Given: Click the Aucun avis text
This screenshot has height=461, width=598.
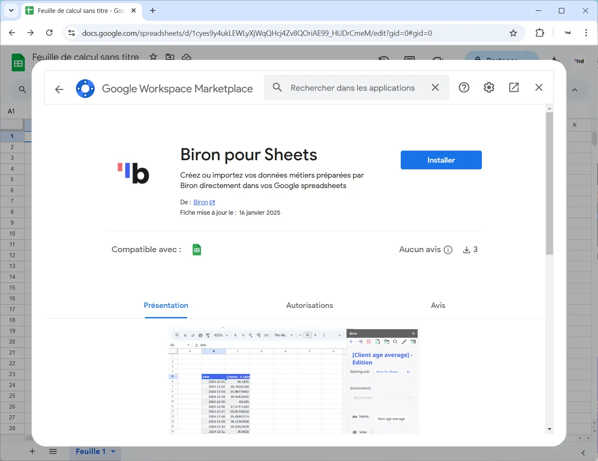Looking at the screenshot, I should pyautogui.click(x=420, y=249).
